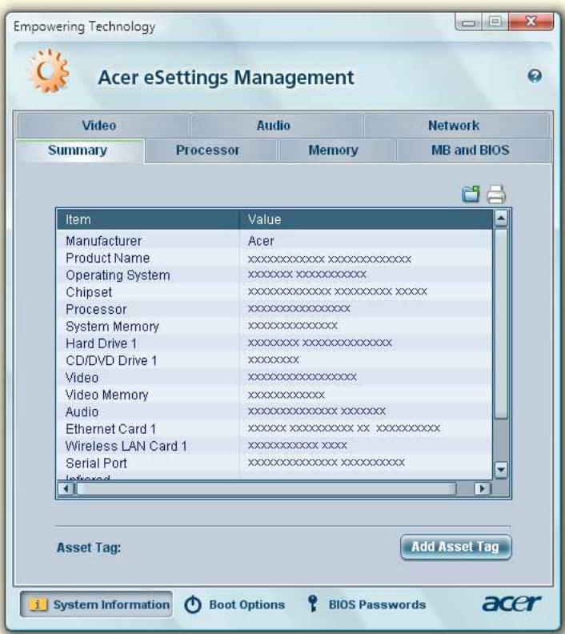Maximize the Empowering Technology window
This screenshot has height=634, width=565.
495,22
